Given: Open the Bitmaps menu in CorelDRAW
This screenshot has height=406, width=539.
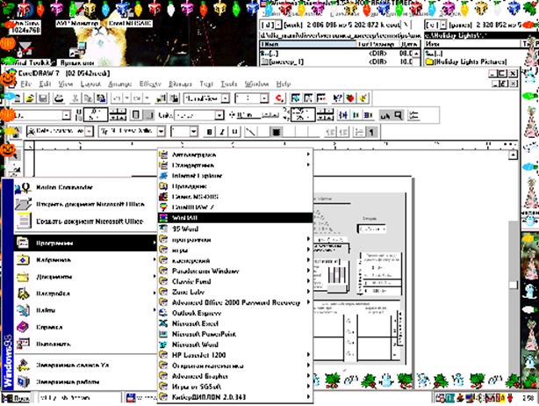Looking at the screenshot, I should 180,84.
